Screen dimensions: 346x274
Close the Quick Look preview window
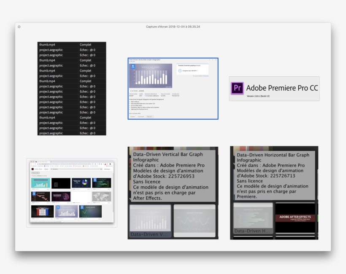(x=19, y=27)
